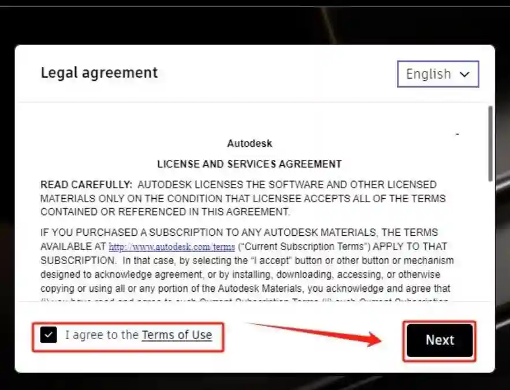Open the Terms of Use link
Viewport: 510px width, 390px height.
177,335
